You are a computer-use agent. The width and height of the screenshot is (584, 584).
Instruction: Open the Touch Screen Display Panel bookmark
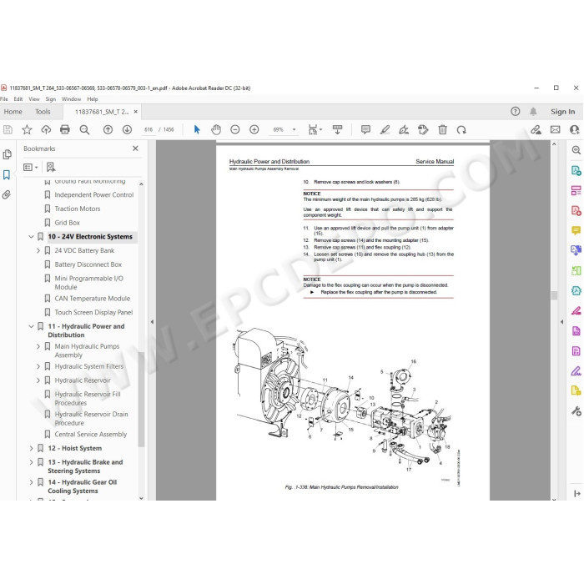pos(93,313)
